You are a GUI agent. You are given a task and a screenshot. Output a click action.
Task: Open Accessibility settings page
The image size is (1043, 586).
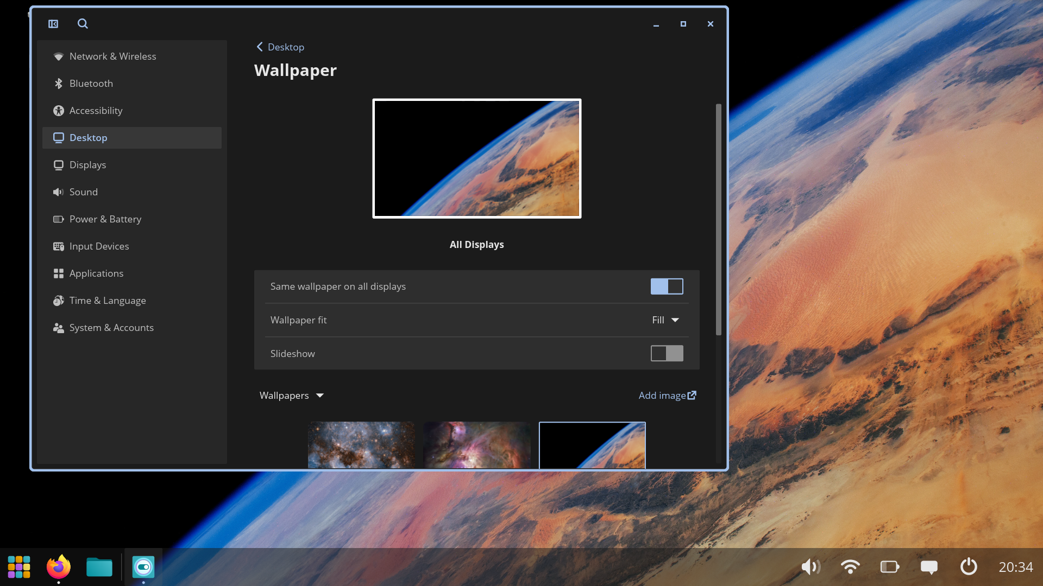pos(132,111)
